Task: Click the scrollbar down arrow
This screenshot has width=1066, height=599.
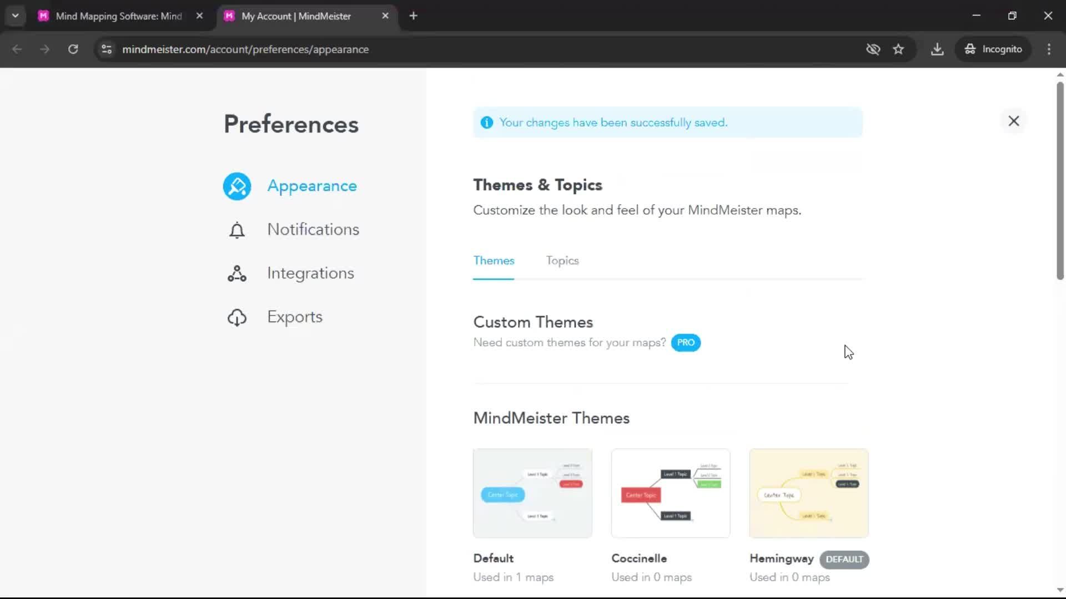Action: pos(1060,590)
